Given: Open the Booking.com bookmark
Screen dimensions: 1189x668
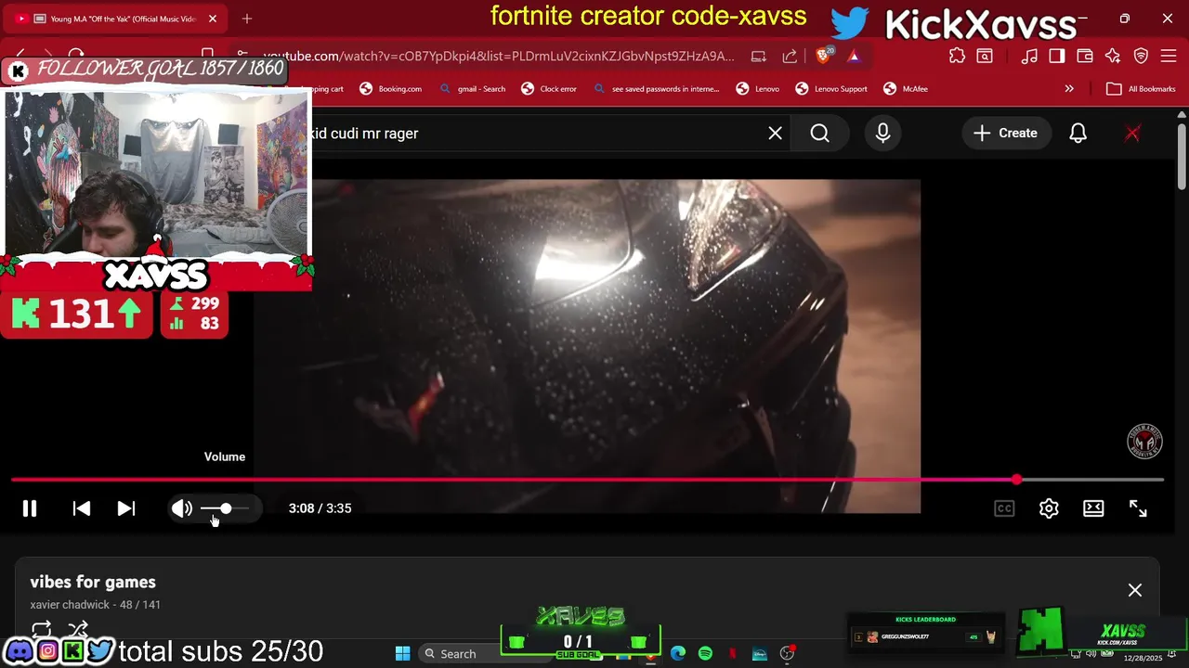Looking at the screenshot, I should [x=391, y=89].
